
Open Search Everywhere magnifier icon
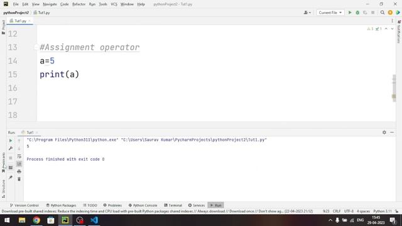[x=383, y=13]
